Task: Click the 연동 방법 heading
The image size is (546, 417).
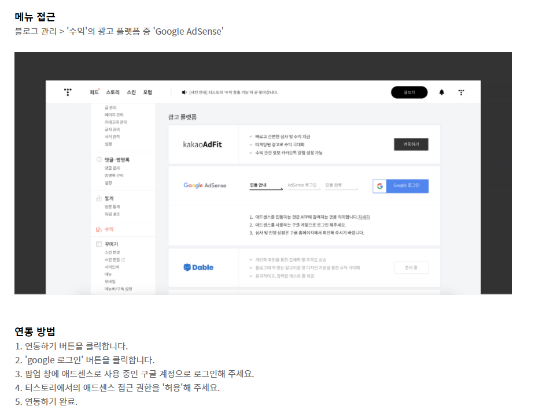Action: 35,332
